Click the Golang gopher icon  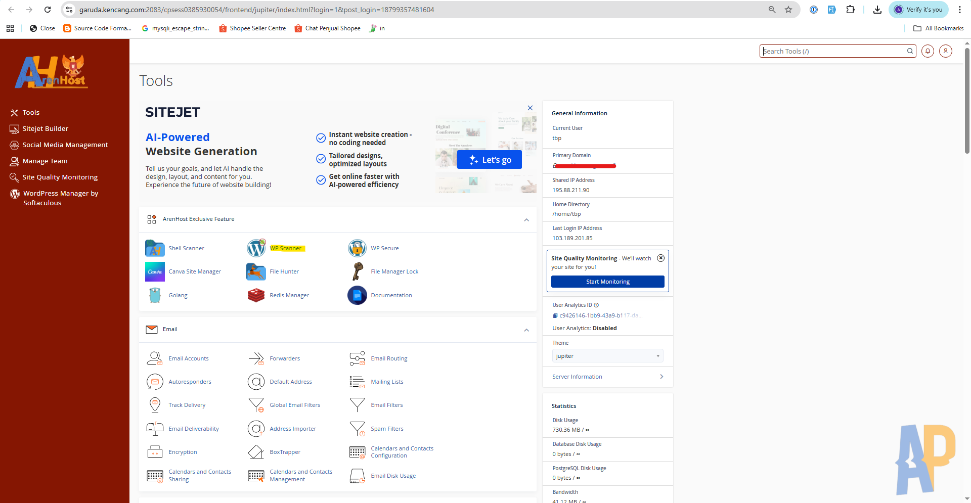[155, 295]
